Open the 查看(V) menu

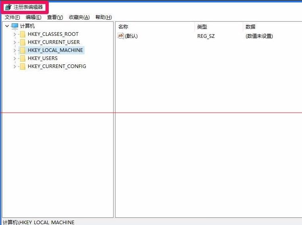55,17
